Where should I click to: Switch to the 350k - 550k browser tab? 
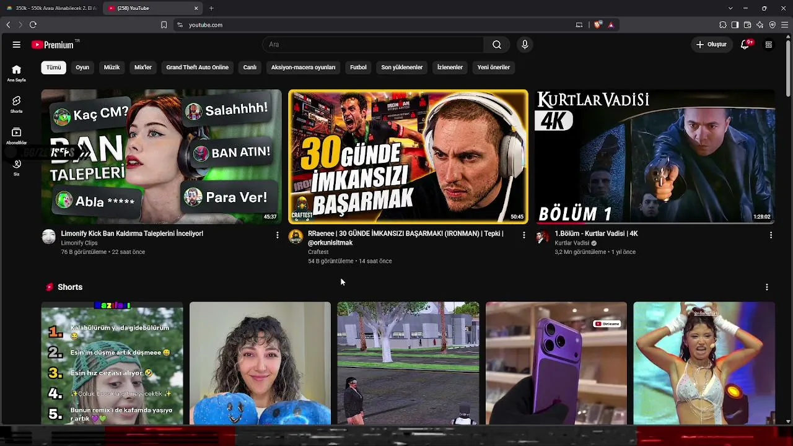tap(51, 8)
